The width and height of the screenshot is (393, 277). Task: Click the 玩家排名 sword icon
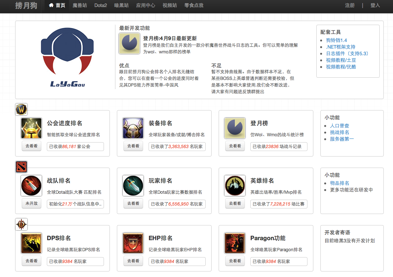(x=133, y=186)
